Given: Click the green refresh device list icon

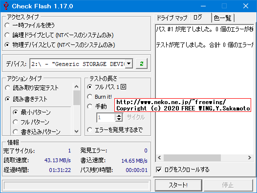Looking at the screenshot, I should (x=142, y=64).
